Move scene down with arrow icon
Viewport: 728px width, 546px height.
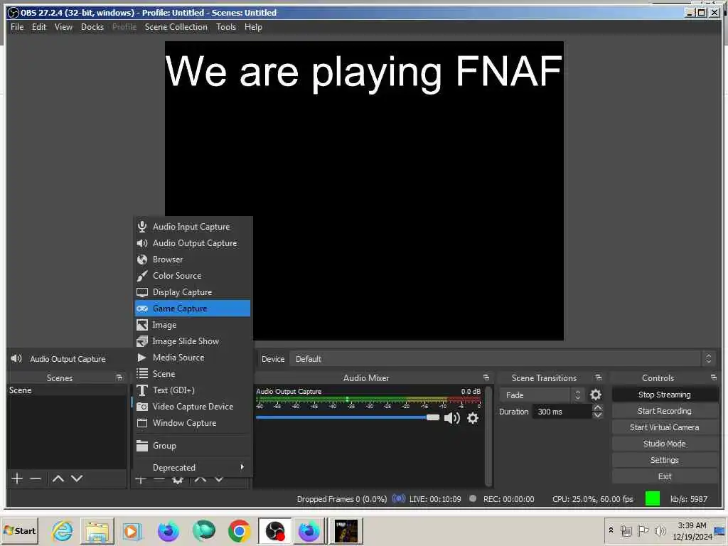(x=77, y=478)
